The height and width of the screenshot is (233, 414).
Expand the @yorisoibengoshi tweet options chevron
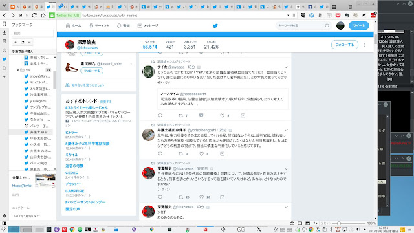[286, 130]
